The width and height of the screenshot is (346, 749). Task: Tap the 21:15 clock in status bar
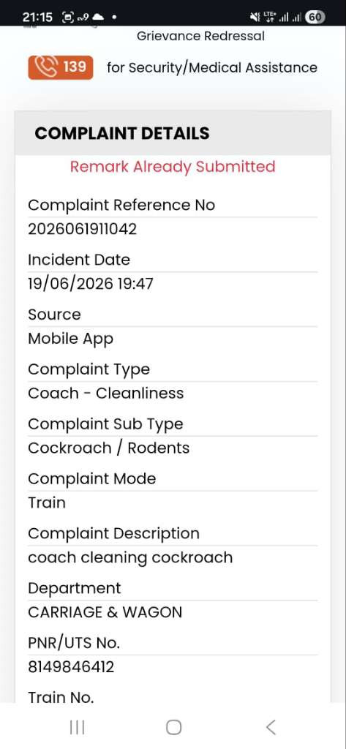(x=37, y=18)
